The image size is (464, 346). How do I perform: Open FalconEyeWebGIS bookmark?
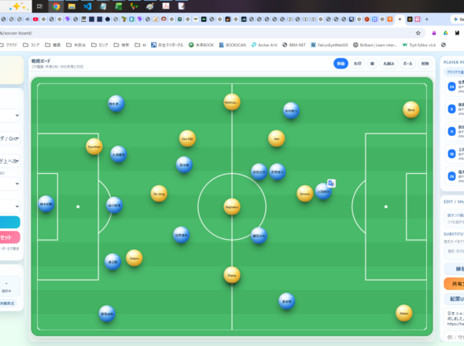coord(330,45)
